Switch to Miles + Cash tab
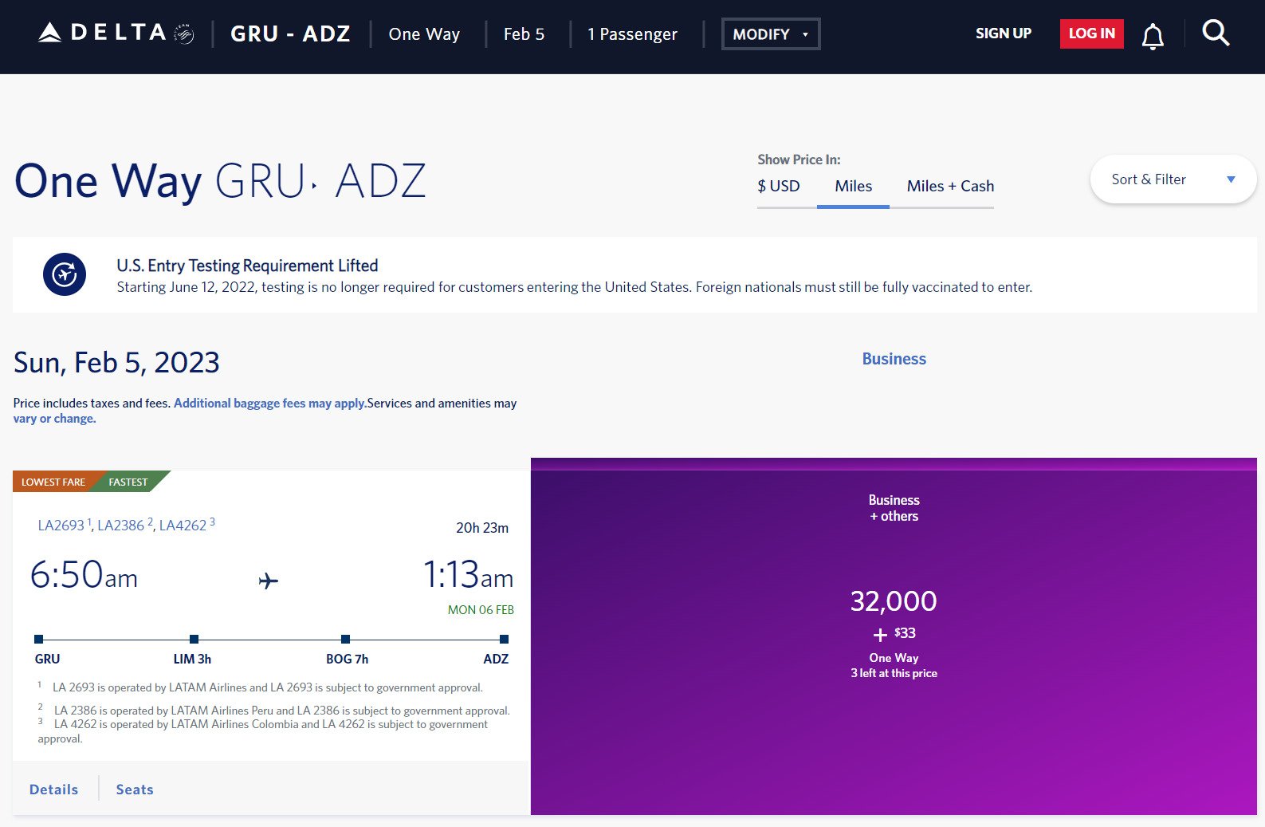This screenshot has height=827, width=1265. pos(950,187)
